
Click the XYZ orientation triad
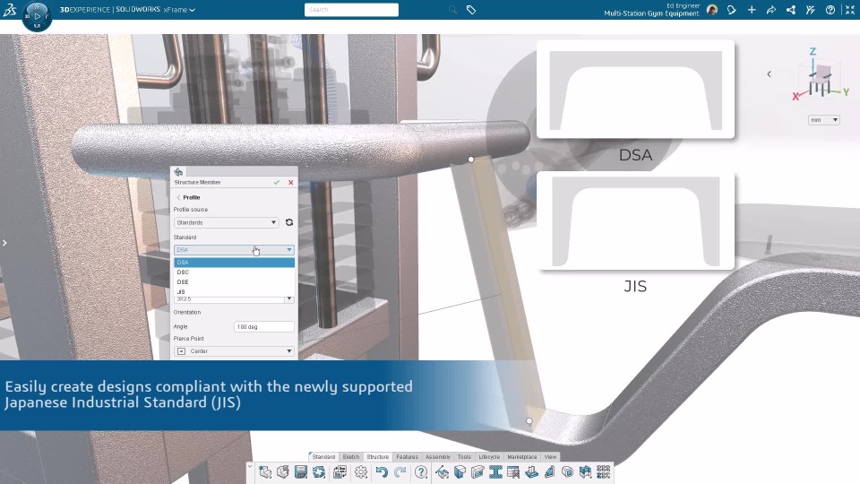coord(821,76)
